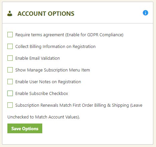Screen dimensions: 156x147
Task: Enable the Require terms agreement checkbox
Action: pos(10,35)
